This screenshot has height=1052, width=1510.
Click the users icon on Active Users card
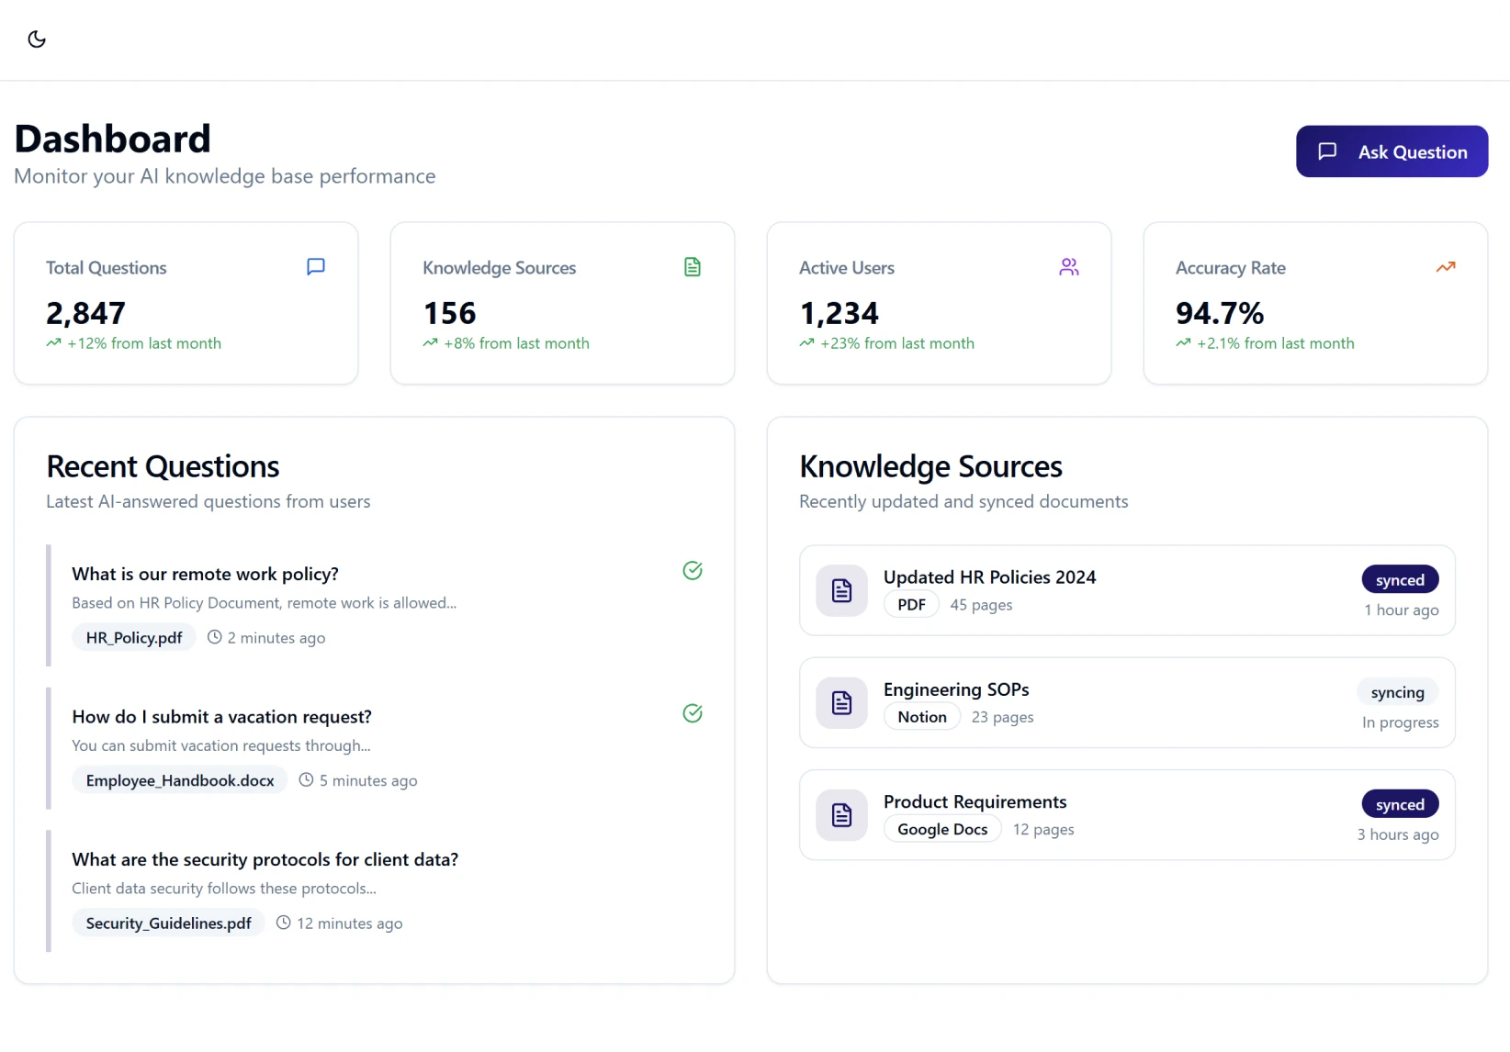1068,266
